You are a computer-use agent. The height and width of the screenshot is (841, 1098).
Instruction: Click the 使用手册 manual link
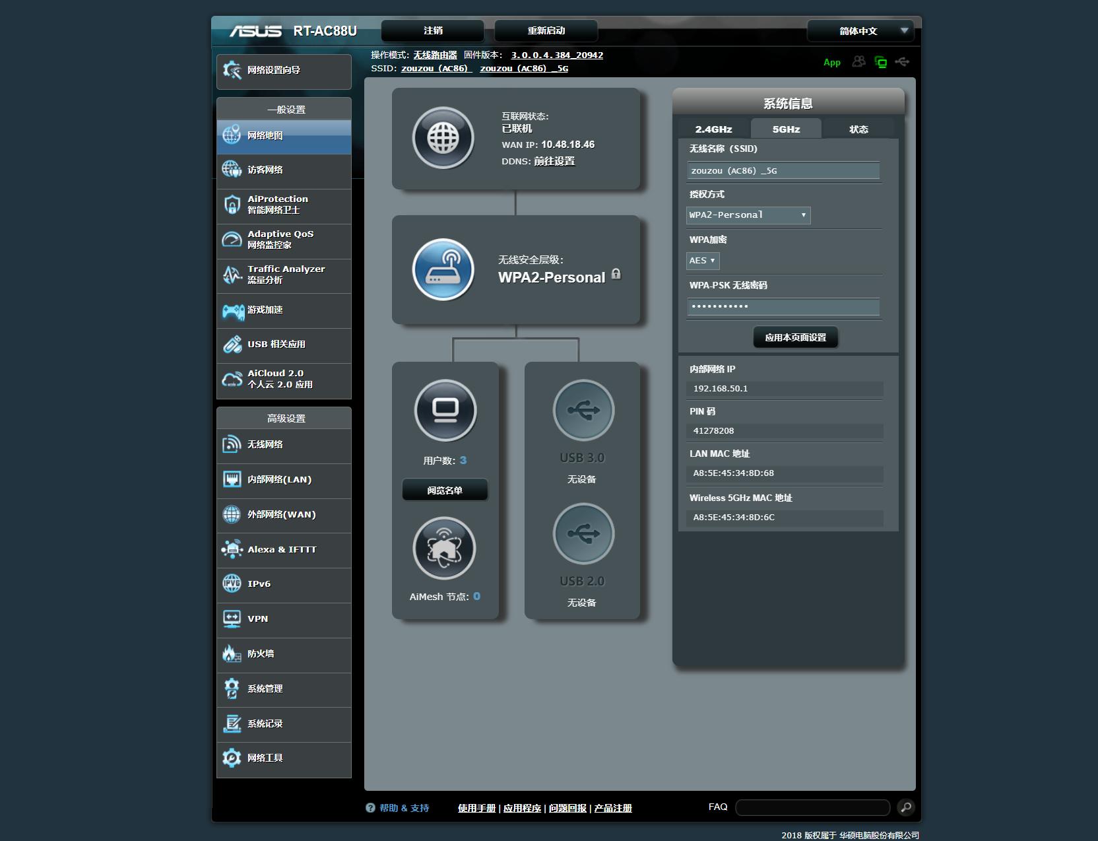coord(476,808)
